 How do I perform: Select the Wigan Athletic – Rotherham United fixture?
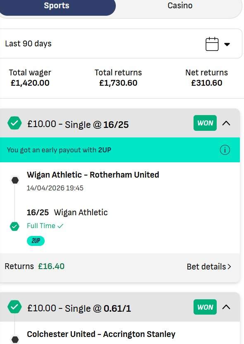(93, 175)
